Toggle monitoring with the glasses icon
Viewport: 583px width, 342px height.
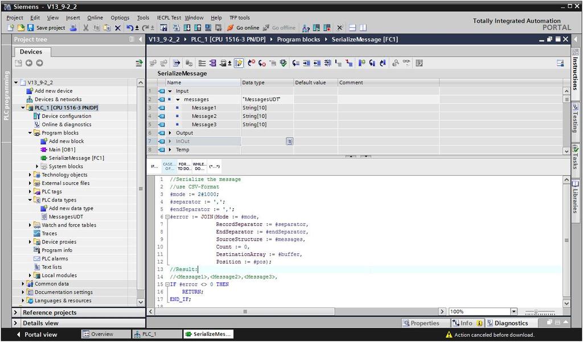406,63
